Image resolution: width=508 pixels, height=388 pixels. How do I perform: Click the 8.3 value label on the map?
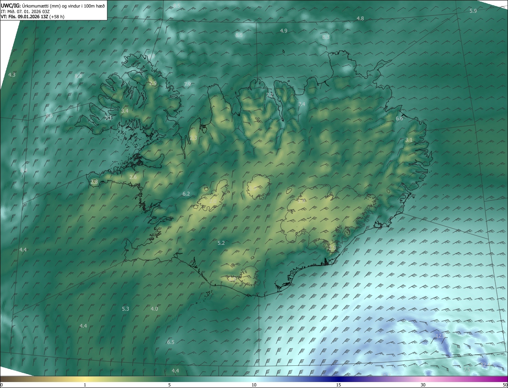[x=326, y=36]
